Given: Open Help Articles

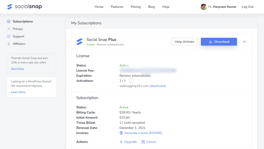Looking at the screenshot, I should click(x=184, y=42).
